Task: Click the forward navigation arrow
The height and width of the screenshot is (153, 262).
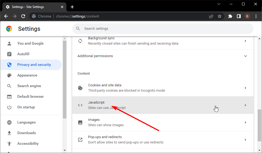Action: point(15,16)
